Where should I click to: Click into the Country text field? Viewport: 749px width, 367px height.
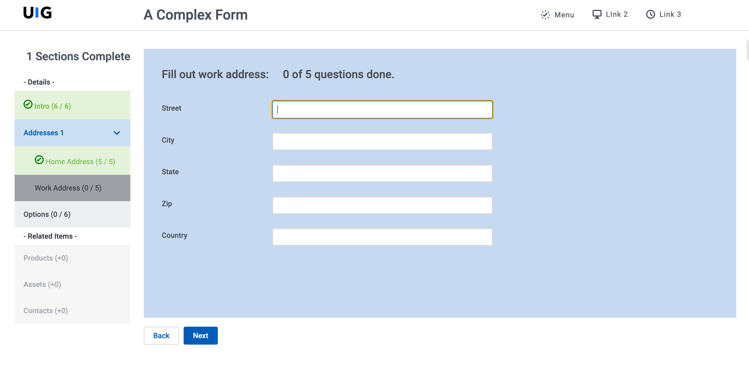(382, 237)
